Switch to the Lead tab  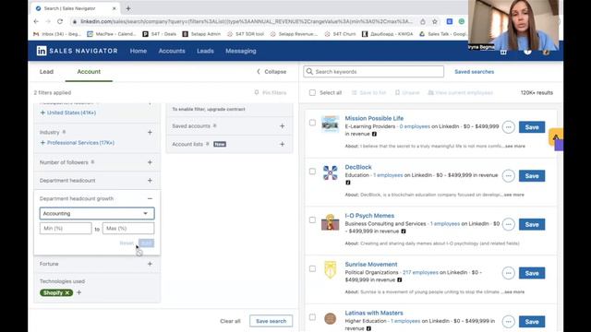pos(46,72)
